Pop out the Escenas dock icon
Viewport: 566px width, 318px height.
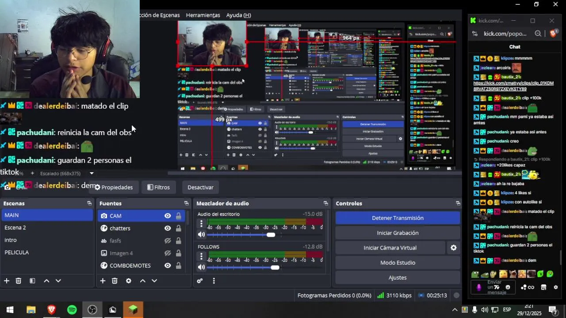click(89, 203)
